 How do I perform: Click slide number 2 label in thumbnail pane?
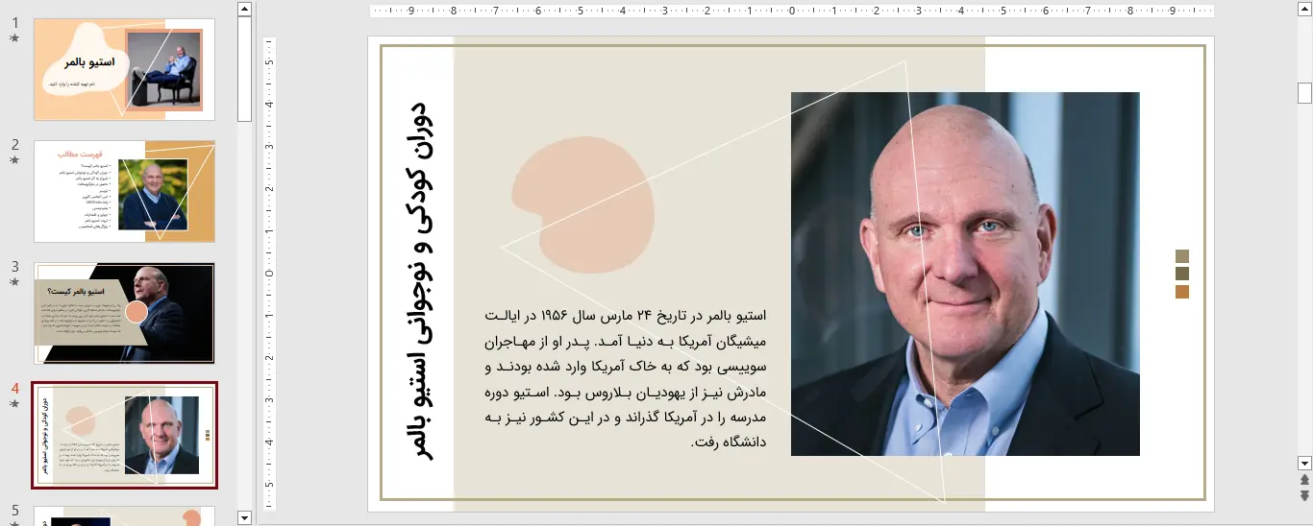[15, 145]
